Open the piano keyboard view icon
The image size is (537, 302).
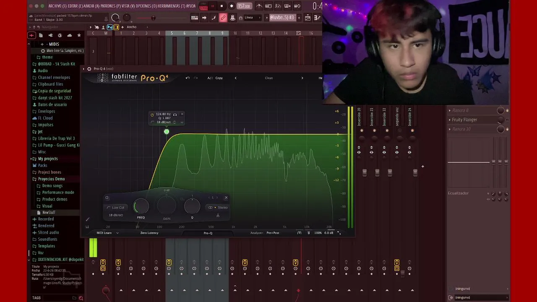point(195,18)
